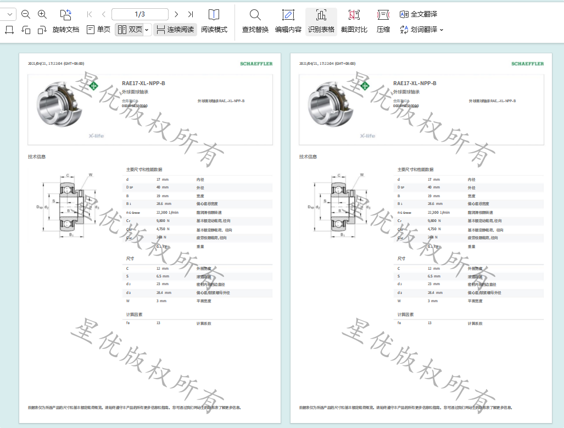Click RAE17-XL-NPP-B title on right page

point(415,83)
